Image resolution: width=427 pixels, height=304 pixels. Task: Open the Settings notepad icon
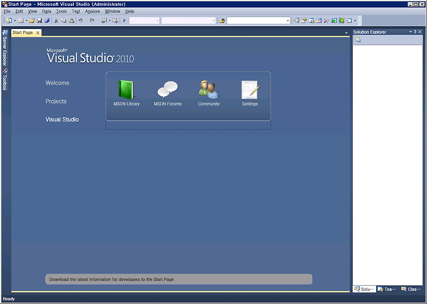click(250, 90)
